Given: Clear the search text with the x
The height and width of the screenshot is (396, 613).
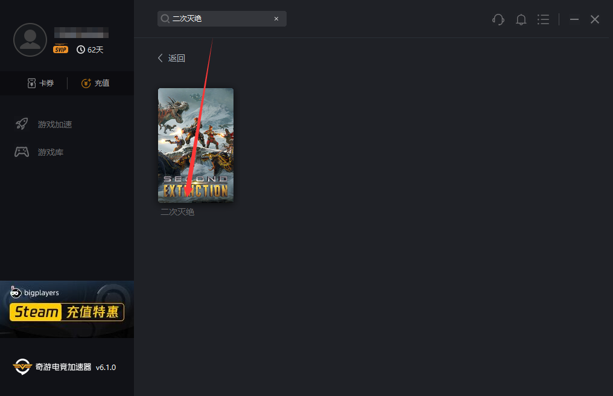Looking at the screenshot, I should point(276,19).
